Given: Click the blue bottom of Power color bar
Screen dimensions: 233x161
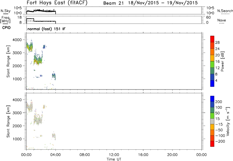Looking at the screenshot, I should coord(212,83).
